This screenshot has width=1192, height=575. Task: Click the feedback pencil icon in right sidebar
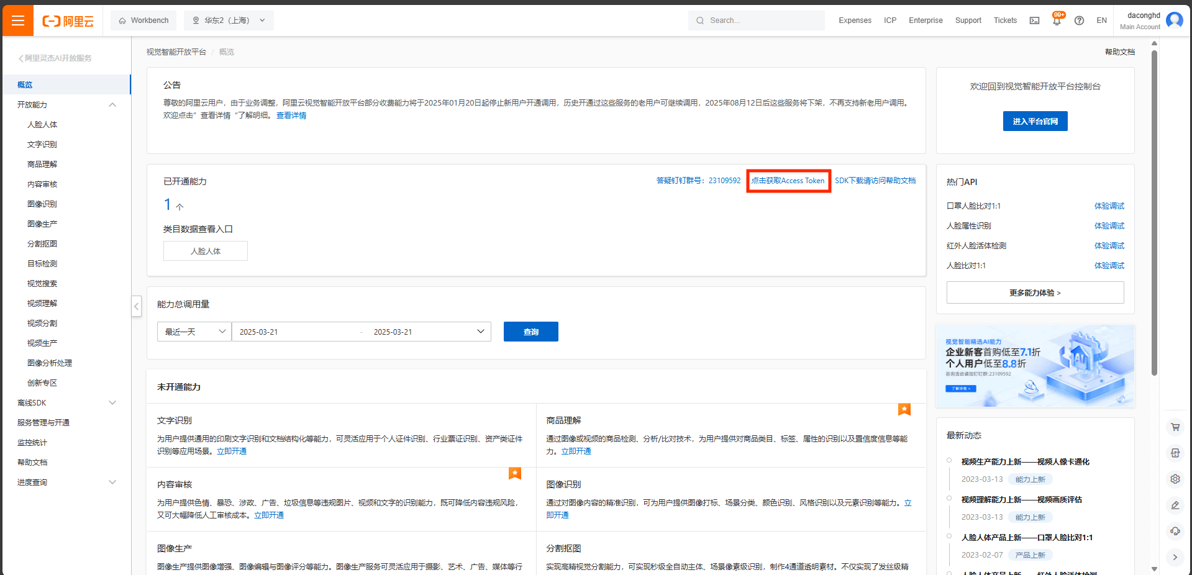pyautogui.click(x=1175, y=505)
